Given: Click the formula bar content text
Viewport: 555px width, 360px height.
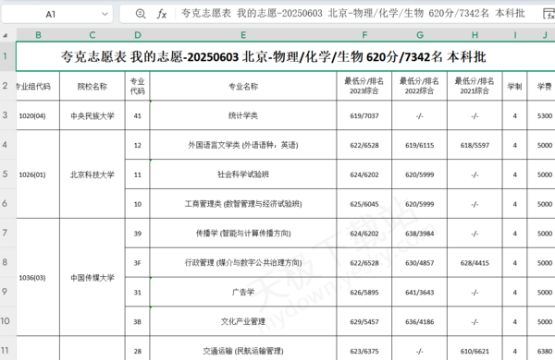Looking at the screenshot, I should (353, 14).
